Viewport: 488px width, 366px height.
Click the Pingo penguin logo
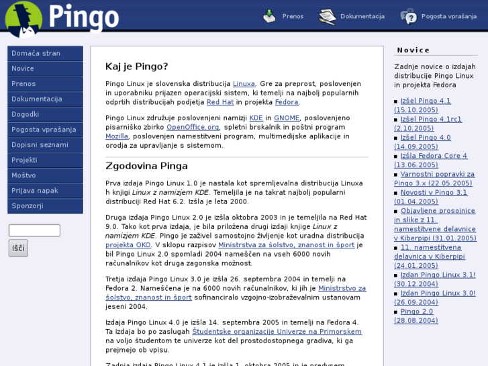23,19
